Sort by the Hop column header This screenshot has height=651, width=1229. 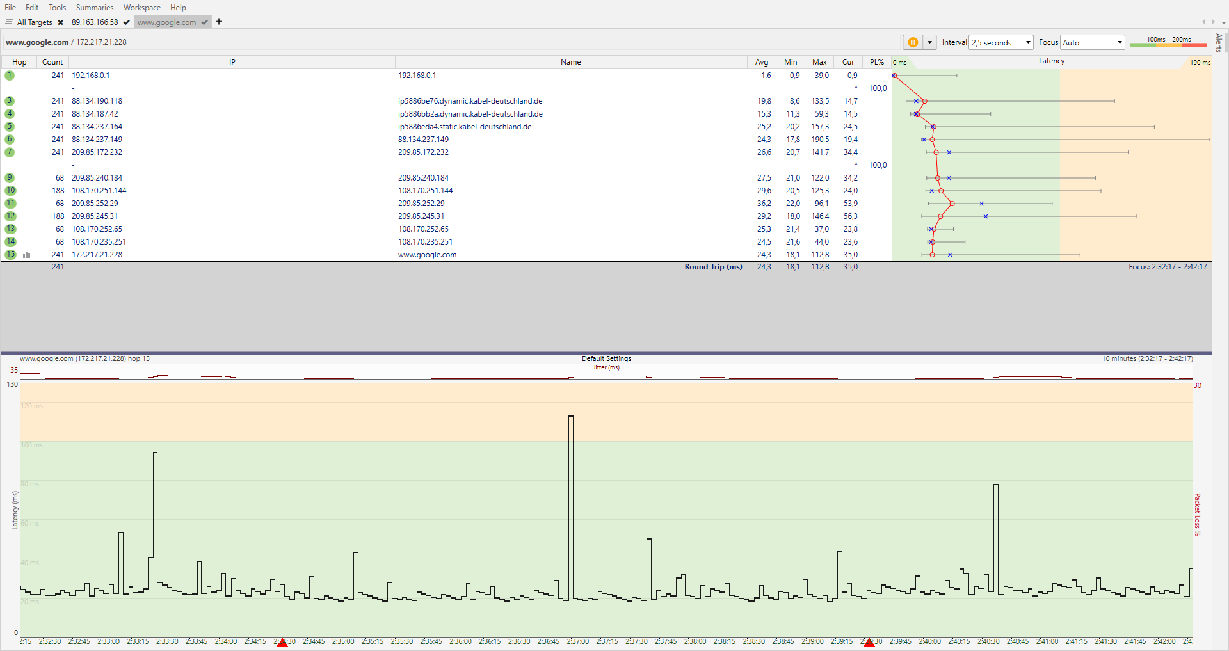click(19, 62)
